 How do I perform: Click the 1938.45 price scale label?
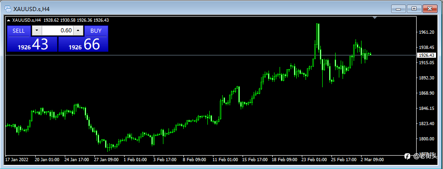pos(427,47)
